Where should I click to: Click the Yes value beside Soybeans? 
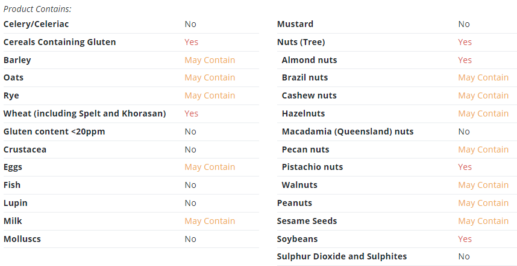pos(465,239)
